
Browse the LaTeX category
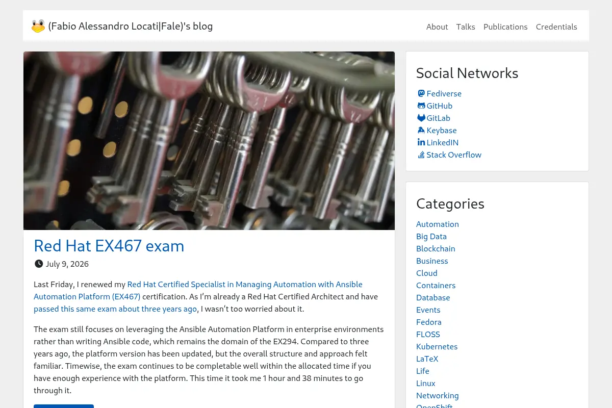(427, 359)
